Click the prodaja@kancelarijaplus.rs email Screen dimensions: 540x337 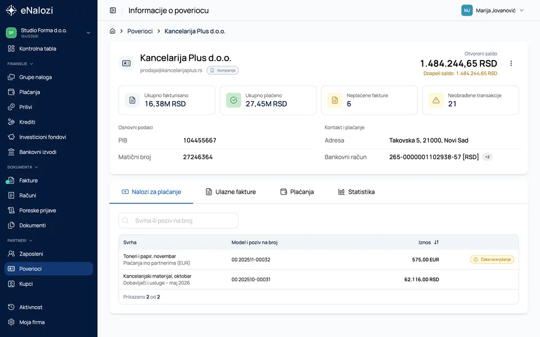(x=171, y=70)
